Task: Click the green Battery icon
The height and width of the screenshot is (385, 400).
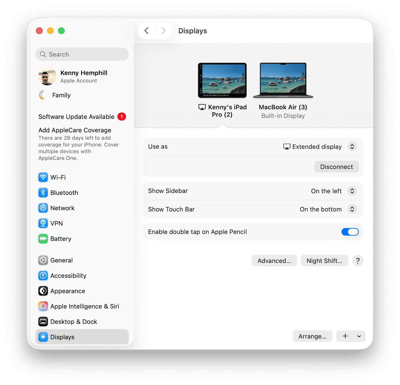Action: [43, 239]
